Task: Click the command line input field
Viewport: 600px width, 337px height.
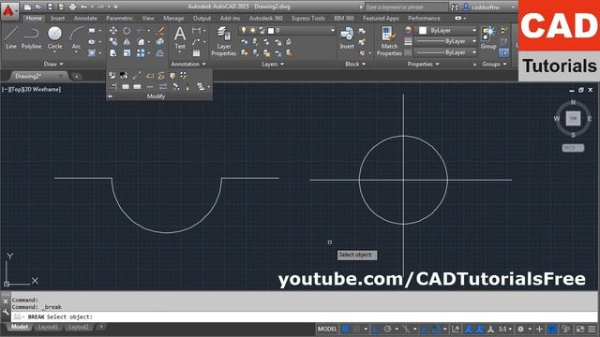Action: click(x=305, y=316)
